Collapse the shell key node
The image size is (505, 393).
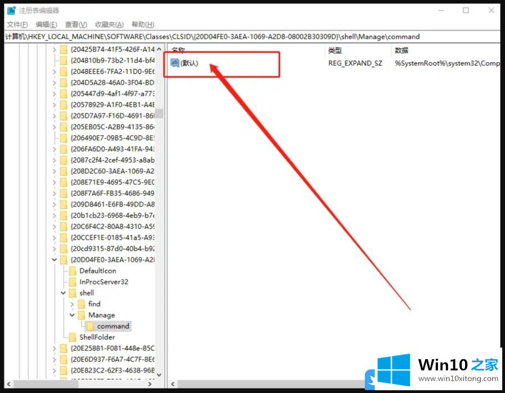pyautogui.click(x=63, y=293)
